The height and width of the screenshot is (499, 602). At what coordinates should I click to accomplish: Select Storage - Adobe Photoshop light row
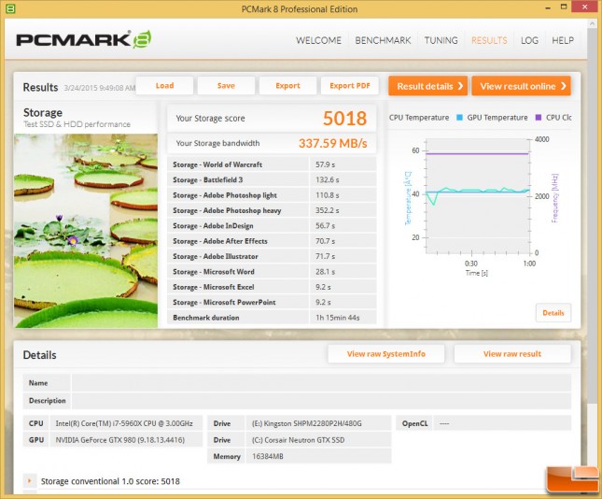[272, 195]
